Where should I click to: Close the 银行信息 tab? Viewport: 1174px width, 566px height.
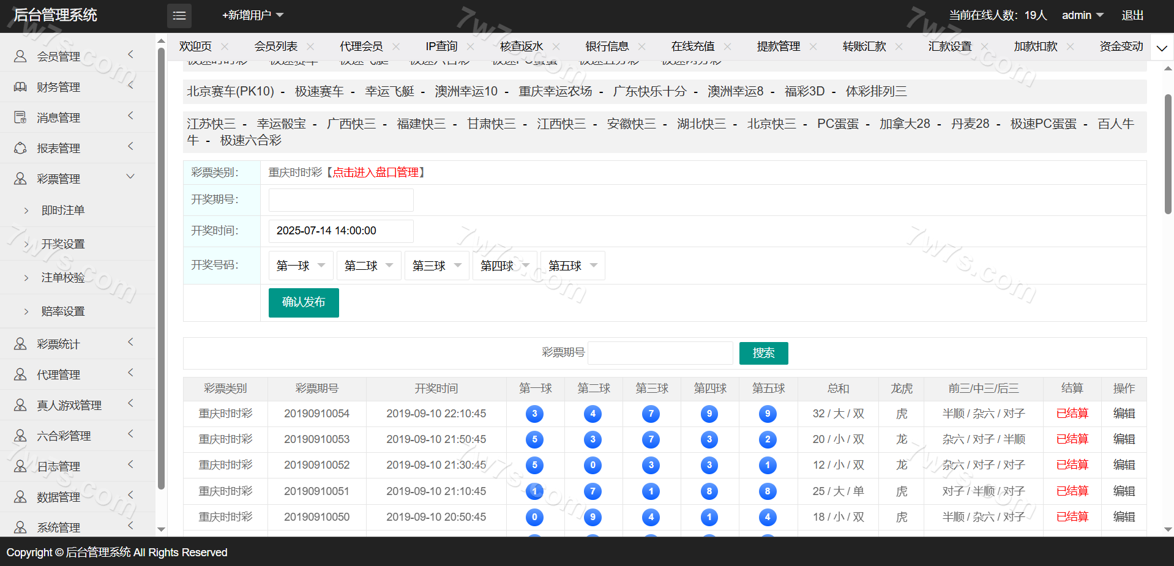(641, 47)
